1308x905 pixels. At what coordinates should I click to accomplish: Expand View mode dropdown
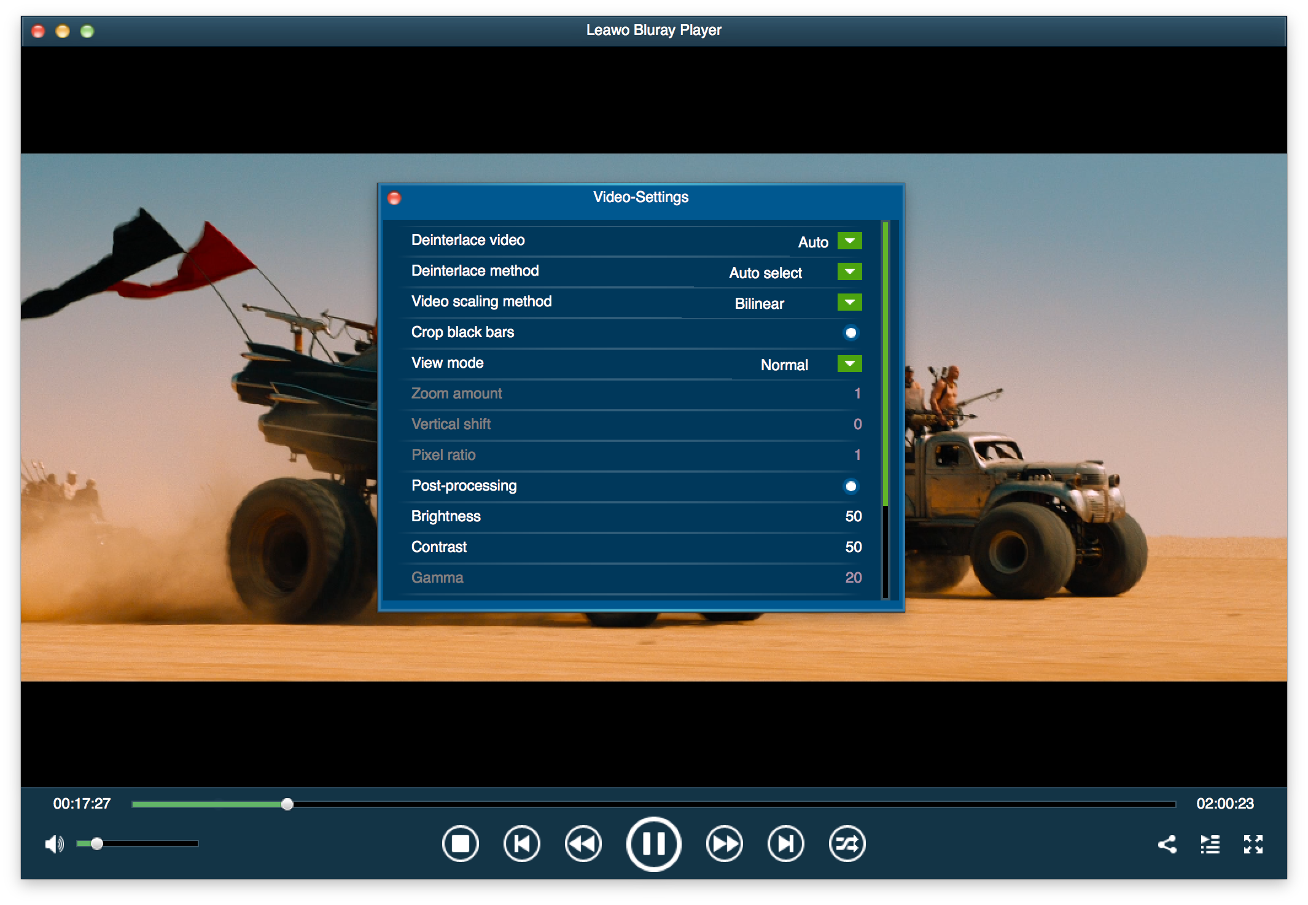coord(849,363)
